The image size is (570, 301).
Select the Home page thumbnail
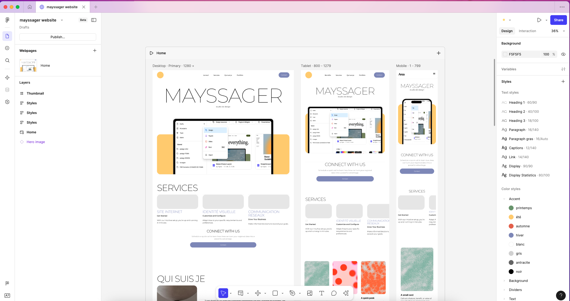(28, 65)
